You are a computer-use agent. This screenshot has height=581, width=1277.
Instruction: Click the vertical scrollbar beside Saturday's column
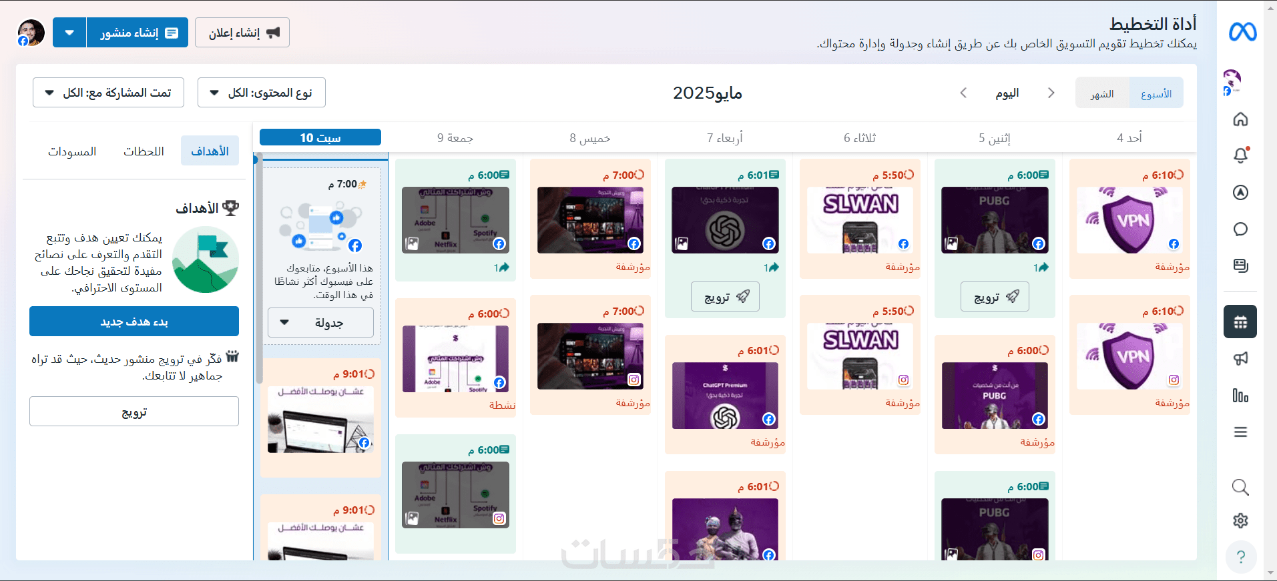coord(259,270)
